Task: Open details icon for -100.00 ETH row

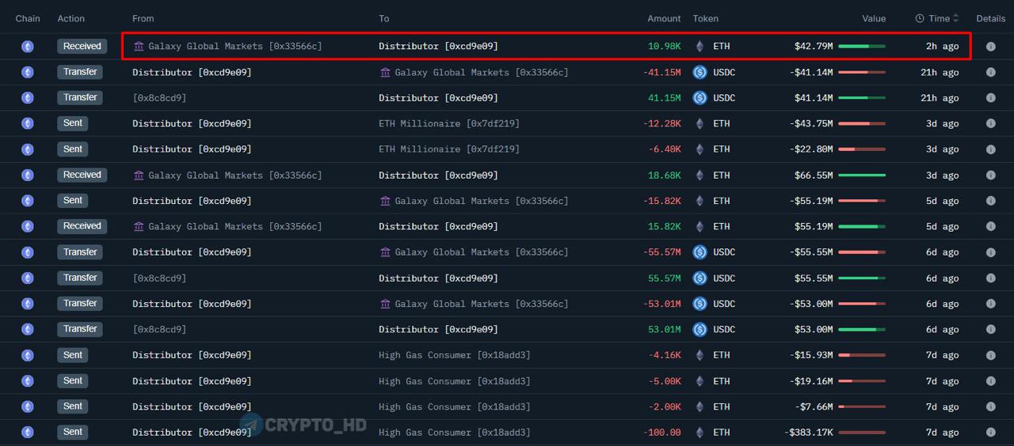Action: pos(990,433)
